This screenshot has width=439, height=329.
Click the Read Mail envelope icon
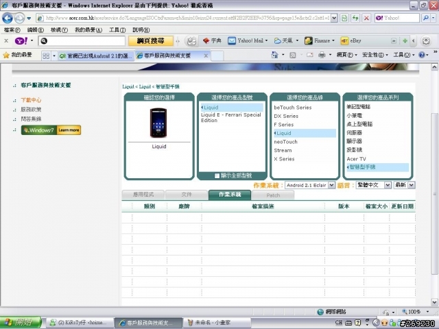point(309,55)
